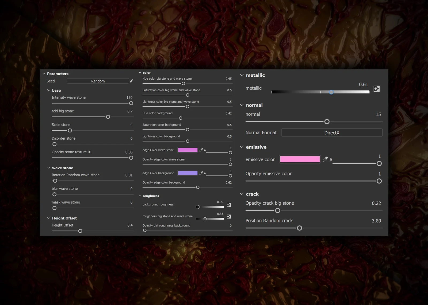This screenshot has height=305, width=428.
Task: Open the range editor icon beside metallic slider
Action: (377, 89)
